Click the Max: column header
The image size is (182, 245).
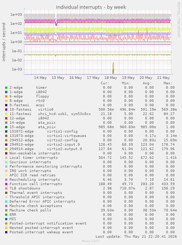[x=168, y=83]
